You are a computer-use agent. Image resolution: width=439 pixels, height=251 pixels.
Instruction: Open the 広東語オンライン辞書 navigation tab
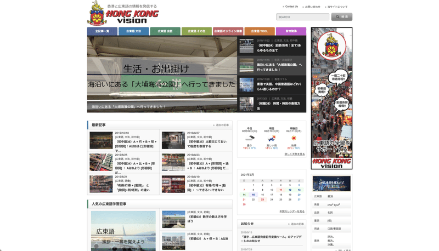228,31
